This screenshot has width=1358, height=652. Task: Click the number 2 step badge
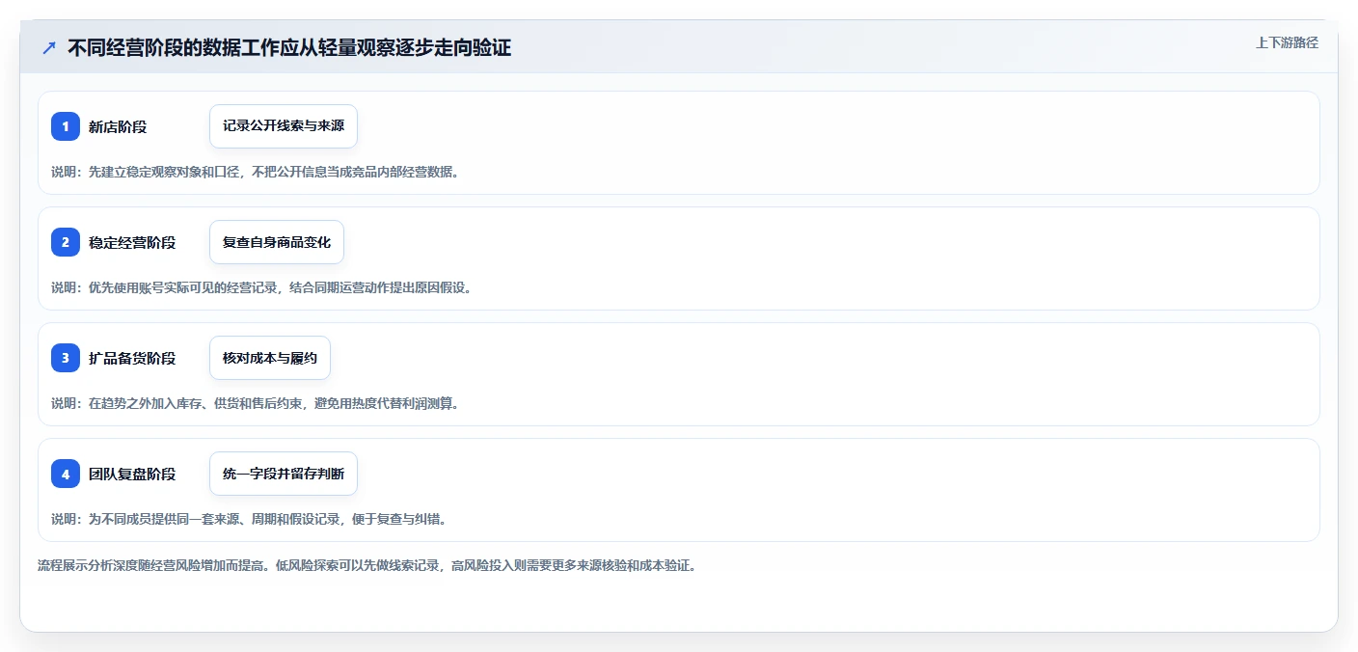(x=66, y=242)
